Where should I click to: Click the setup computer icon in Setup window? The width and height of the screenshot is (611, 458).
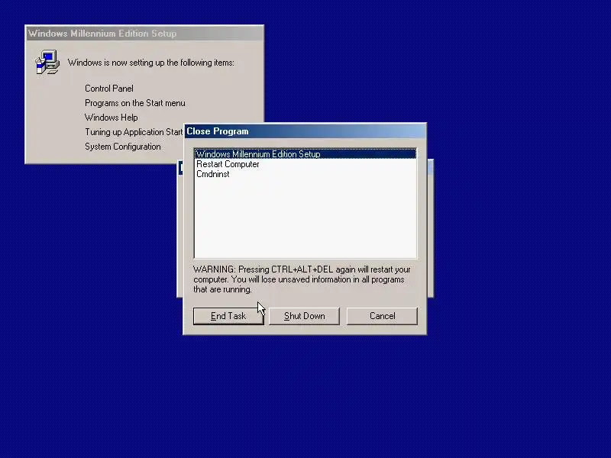pos(47,62)
